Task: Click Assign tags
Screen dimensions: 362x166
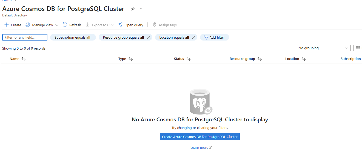Action: click(165, 25)
